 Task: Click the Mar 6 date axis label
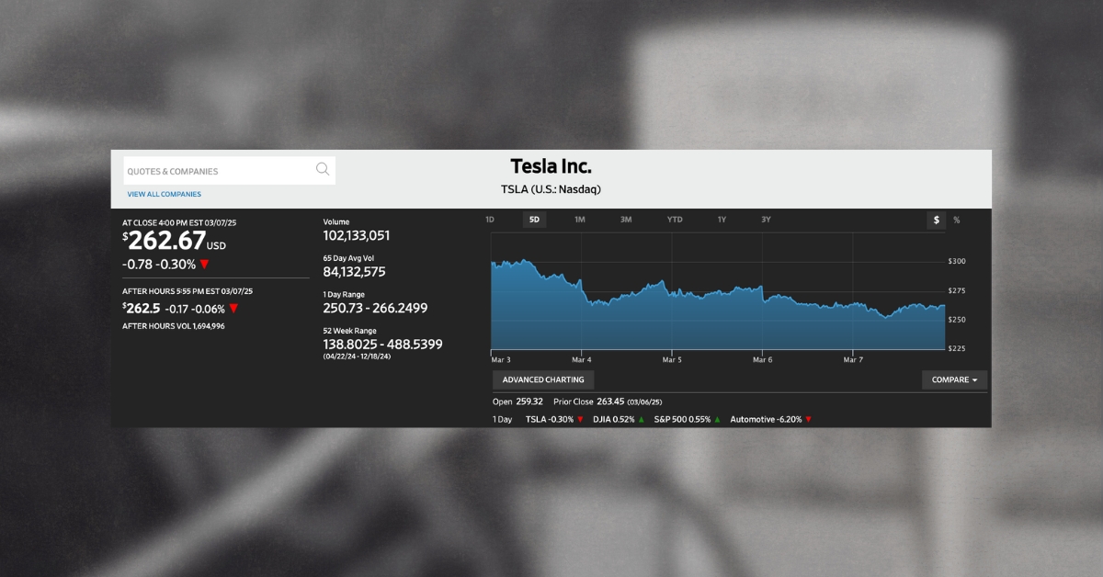coord(762,359)
